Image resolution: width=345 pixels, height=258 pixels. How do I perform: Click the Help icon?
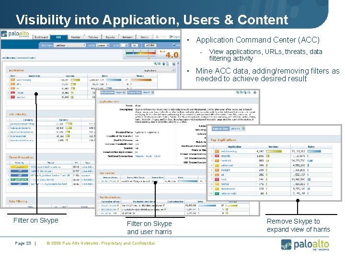coord(174,45)
